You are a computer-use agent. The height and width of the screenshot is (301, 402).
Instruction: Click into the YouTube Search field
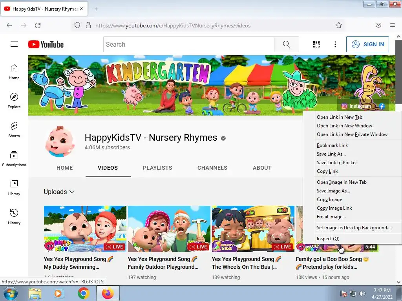189,44
